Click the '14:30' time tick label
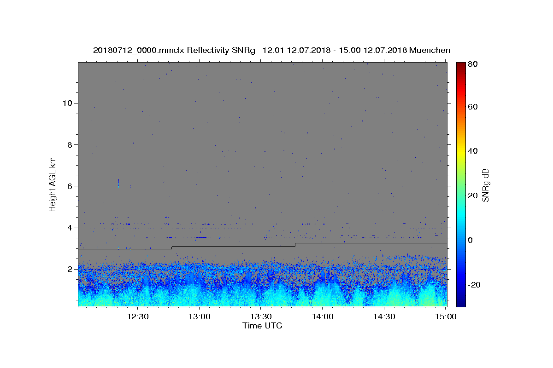The width and height of the screenshot is (553, 368). pos(384,316)
